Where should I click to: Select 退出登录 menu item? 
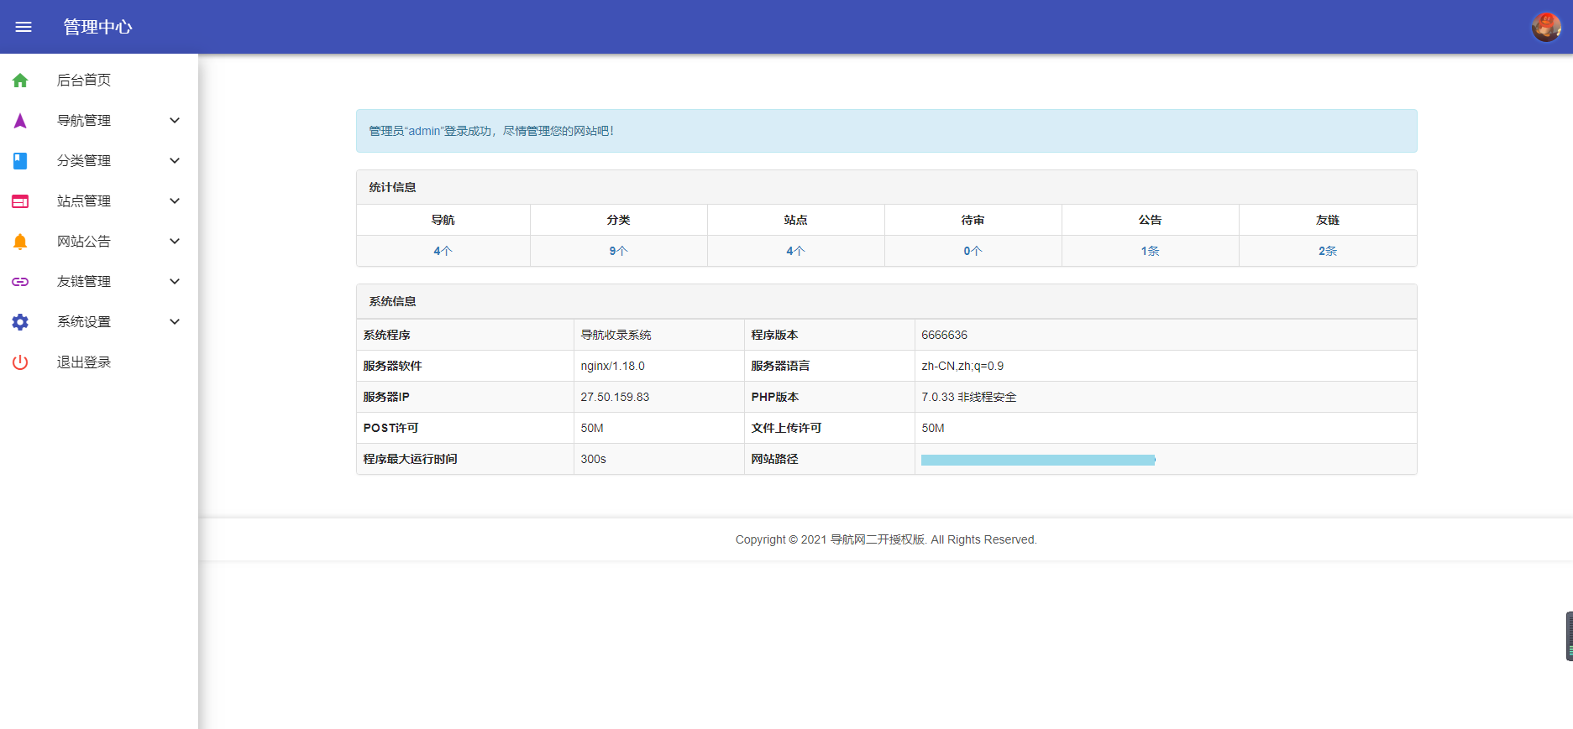point(84,362)
